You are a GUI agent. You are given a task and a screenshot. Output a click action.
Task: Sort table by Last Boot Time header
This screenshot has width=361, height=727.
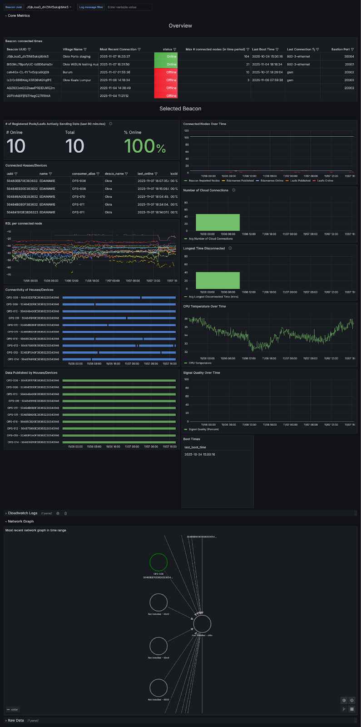click(x=263, y=50)
